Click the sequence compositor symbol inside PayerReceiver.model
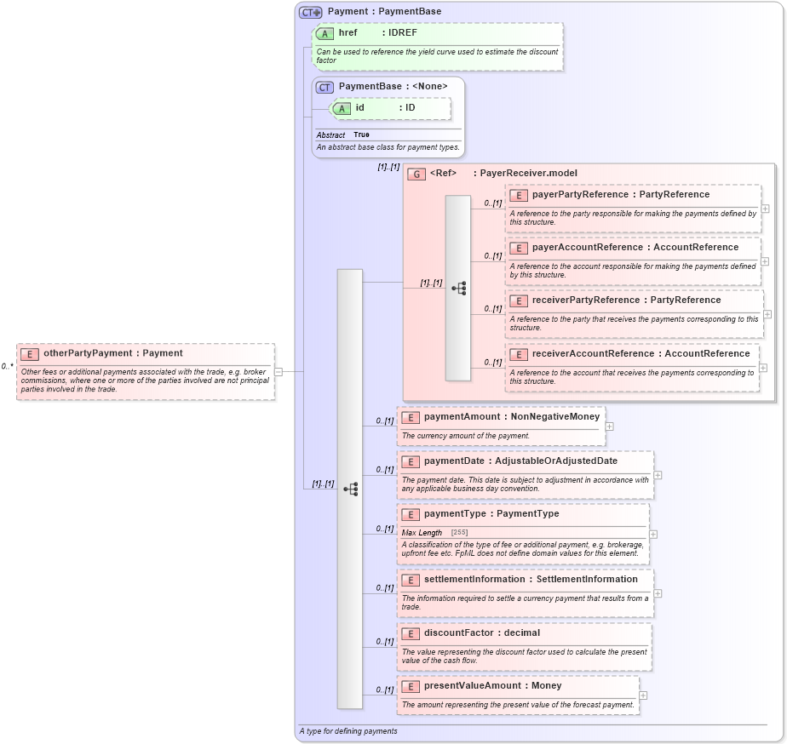 point(459,288)
